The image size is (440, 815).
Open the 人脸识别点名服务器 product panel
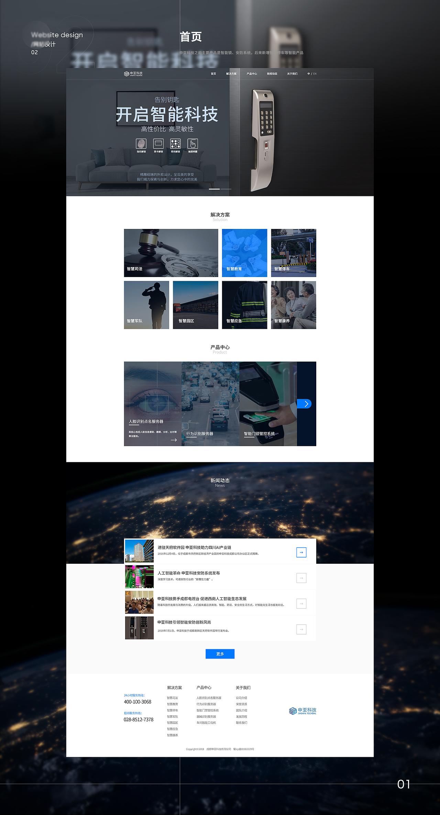[153, 404]
